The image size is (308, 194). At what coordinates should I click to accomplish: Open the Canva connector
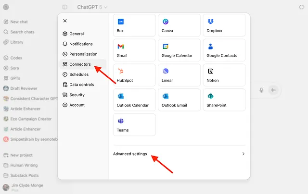[x=179, y=25]
